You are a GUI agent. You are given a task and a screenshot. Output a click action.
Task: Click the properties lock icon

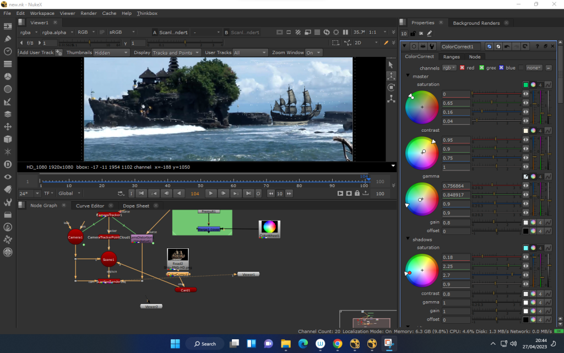(413, 34)
